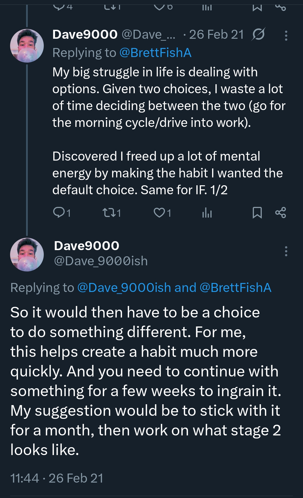Open more options for main tweet
The height and width of the screenshot is (498, 303).
coord(286,251)
